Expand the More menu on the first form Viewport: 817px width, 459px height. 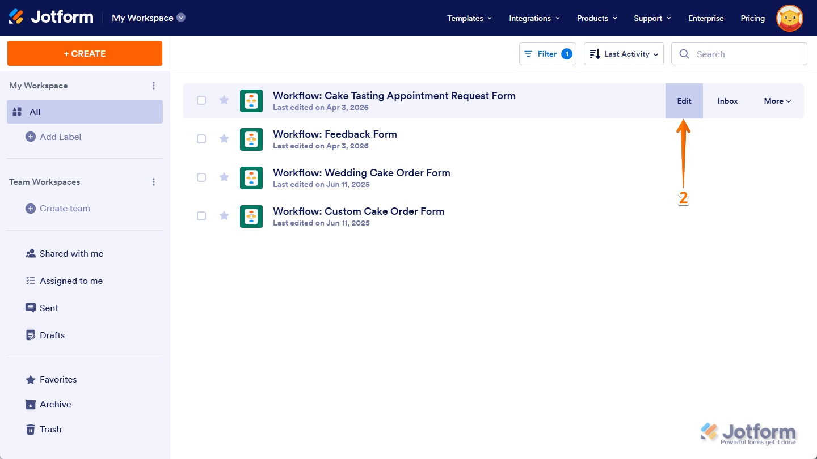777,100
